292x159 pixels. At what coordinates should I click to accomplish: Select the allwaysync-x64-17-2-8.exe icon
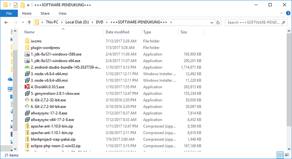[x=27, y=120]
